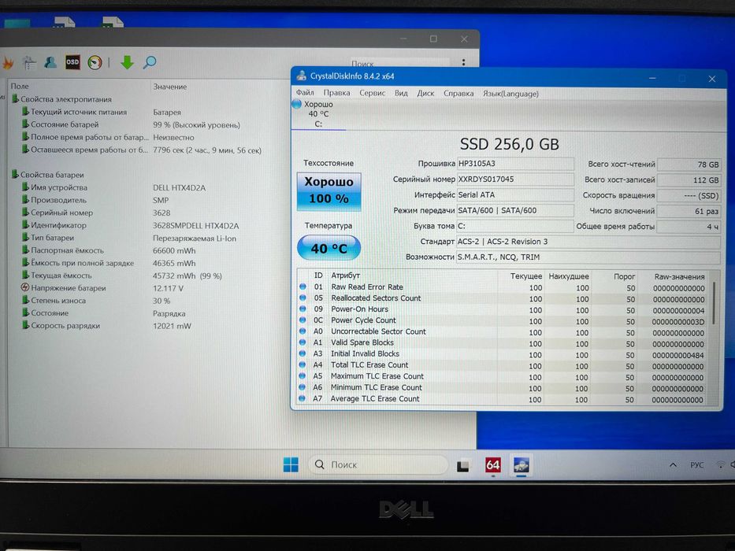Click the serial number field XXRDYS017045
735x551 pixels.
[x=515, y=179]
